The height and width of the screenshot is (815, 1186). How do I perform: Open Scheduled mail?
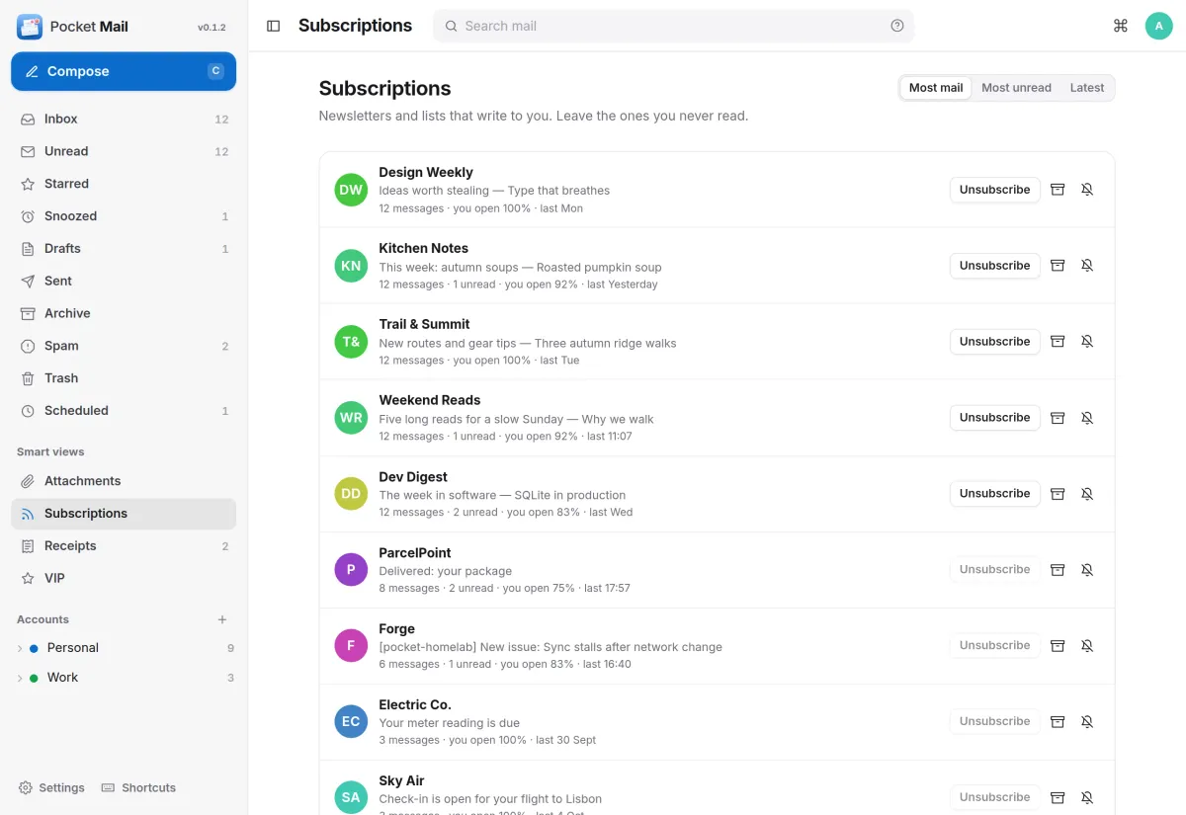click(x=124, y=411)
